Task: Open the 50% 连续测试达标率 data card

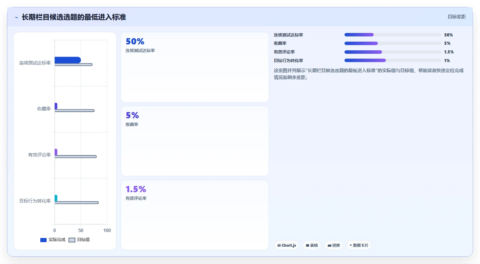Action: (195, 67)
